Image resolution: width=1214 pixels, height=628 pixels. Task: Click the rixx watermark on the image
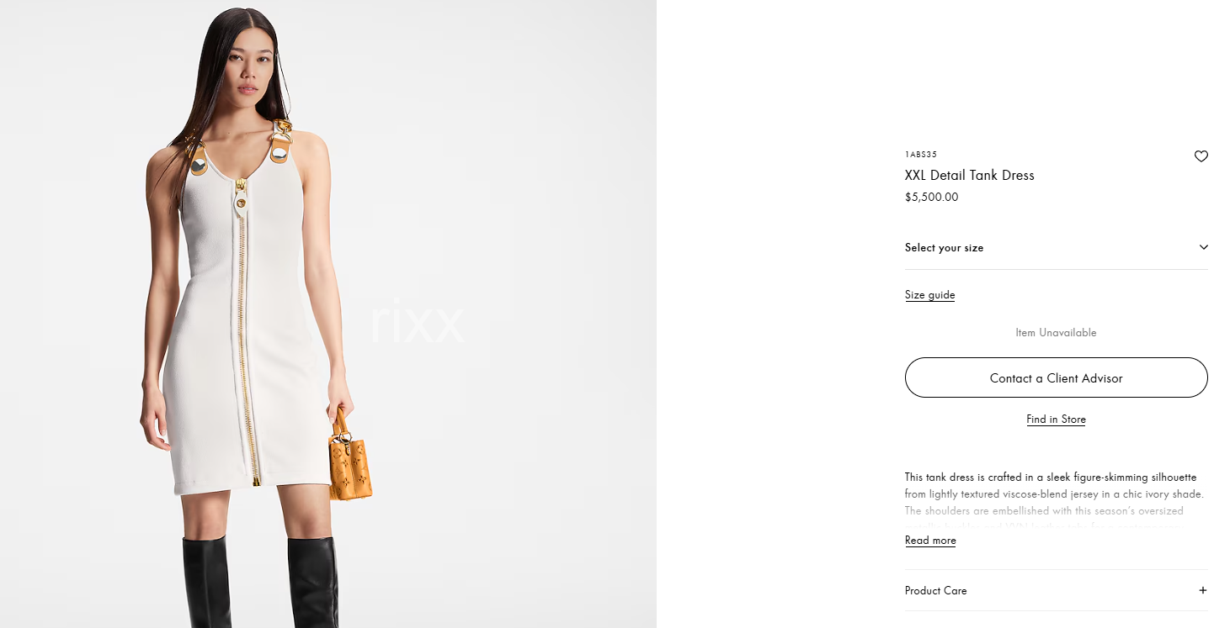(x=417, y=322)
